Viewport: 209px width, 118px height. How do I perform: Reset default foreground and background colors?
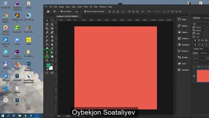[47, 69]
